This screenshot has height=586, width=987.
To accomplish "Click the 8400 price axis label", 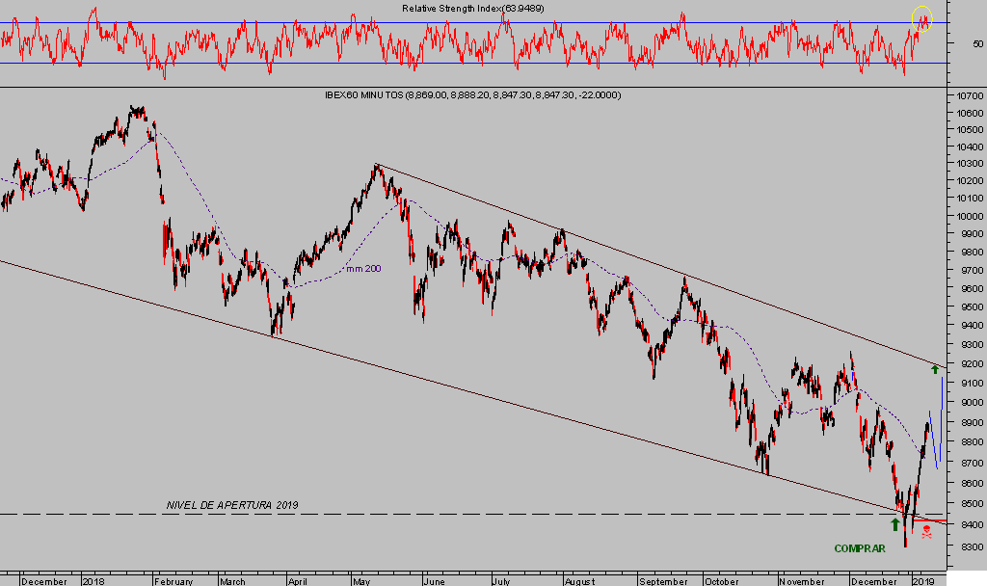I will (x=972, y=524).
